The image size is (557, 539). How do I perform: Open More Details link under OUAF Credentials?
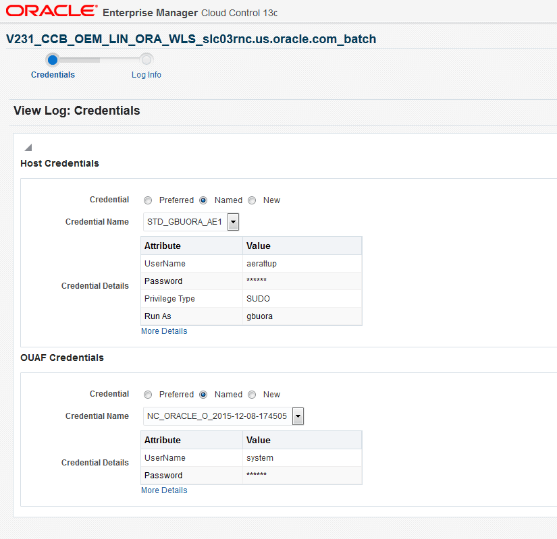(x=164, y=490)
